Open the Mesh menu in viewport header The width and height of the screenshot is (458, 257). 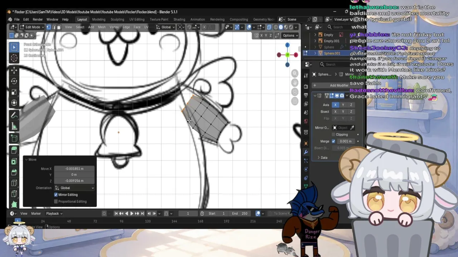pyautogui.click(x=102, y=27)
